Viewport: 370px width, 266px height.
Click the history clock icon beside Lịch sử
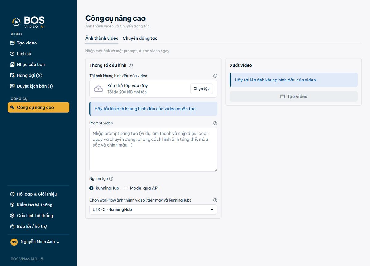12,54
